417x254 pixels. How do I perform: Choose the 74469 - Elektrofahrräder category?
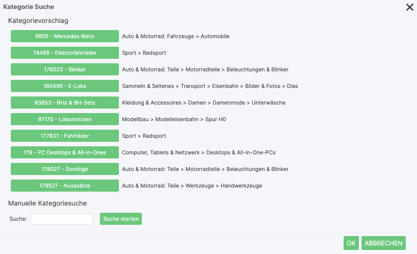click(65, 53)
